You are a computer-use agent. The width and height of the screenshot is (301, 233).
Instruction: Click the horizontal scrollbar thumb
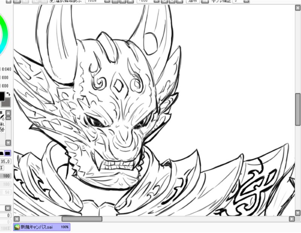click(82, 219)
